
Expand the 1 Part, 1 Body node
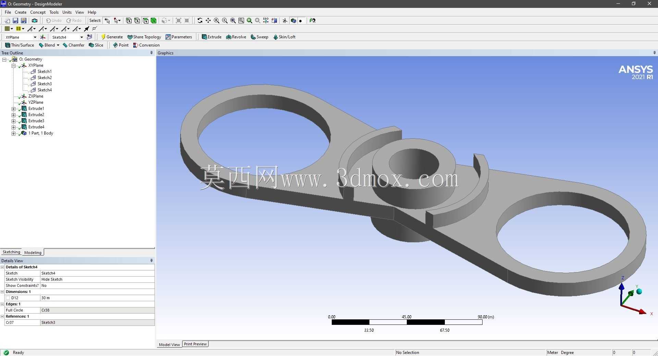13,133
